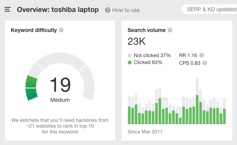
Task: Click the CPS 0.83 help icon
Action: click(x=205, y=63)
